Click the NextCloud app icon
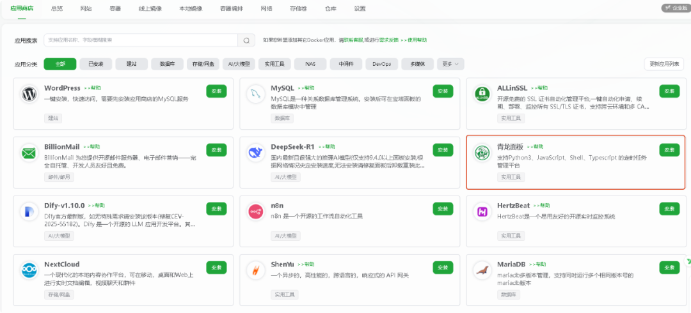Image resolution: width=691 pixels, height=313 pixels. [x=29, y=271]
